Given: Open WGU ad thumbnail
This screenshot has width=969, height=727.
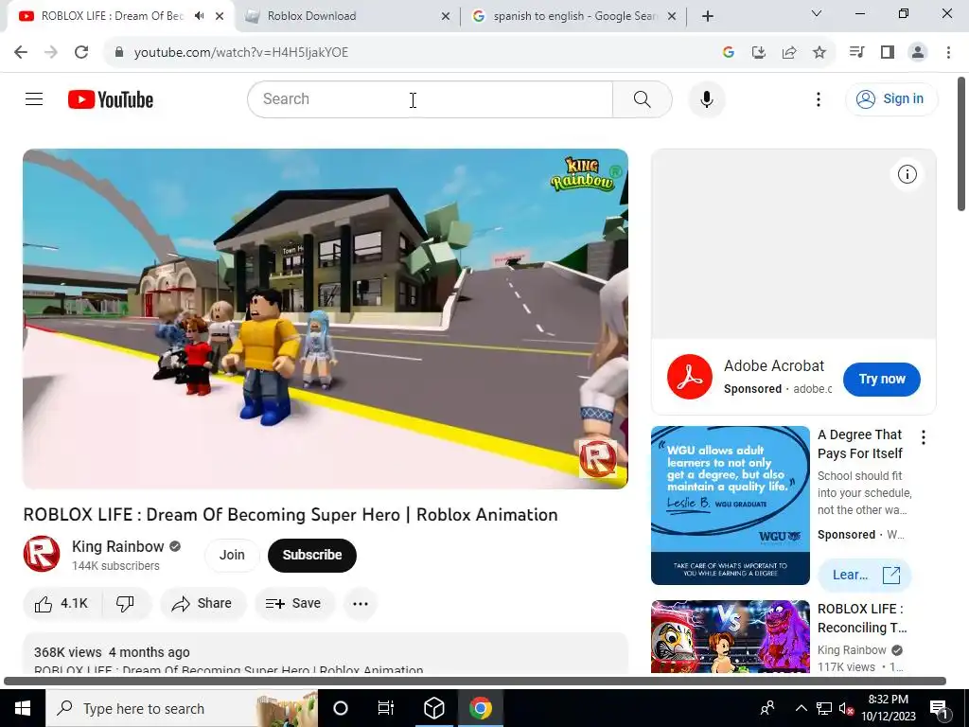Looking at the screenshot, I should [730, 505].
